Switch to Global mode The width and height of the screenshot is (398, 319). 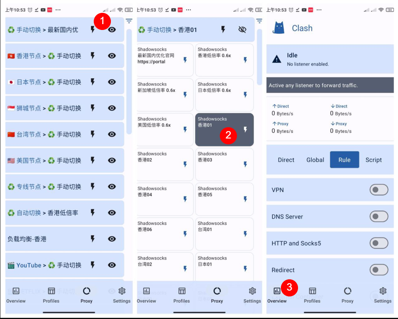(x=315, y=160)
